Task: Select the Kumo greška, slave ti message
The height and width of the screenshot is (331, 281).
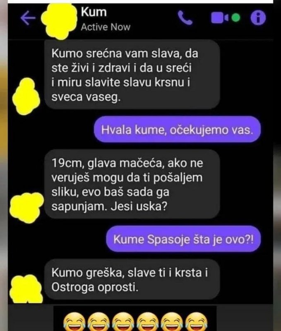Action: [x=132, y=280]
